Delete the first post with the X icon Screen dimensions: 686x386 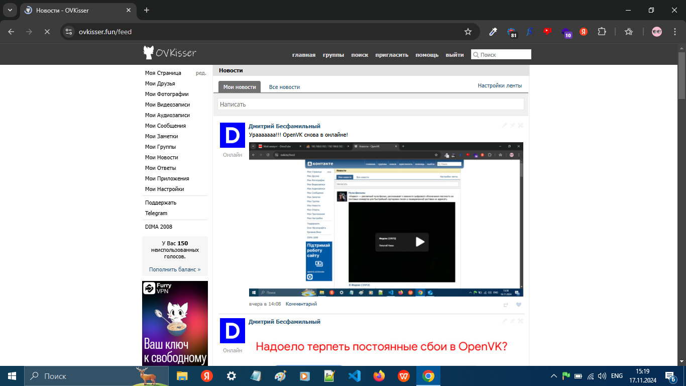(520, 125)
